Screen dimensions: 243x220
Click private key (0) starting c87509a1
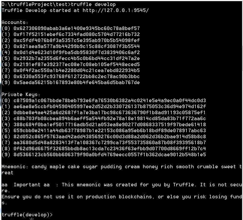[x=110, y=100]
